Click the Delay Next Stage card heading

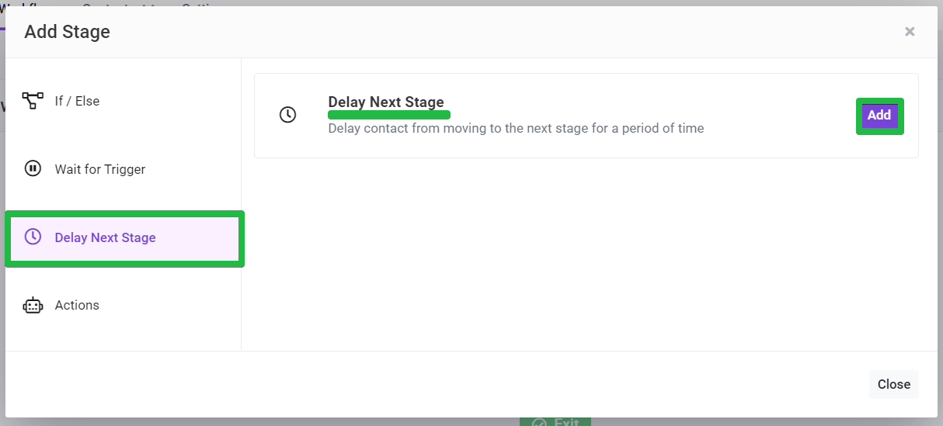pyautogui.click(x=386, y=102)
